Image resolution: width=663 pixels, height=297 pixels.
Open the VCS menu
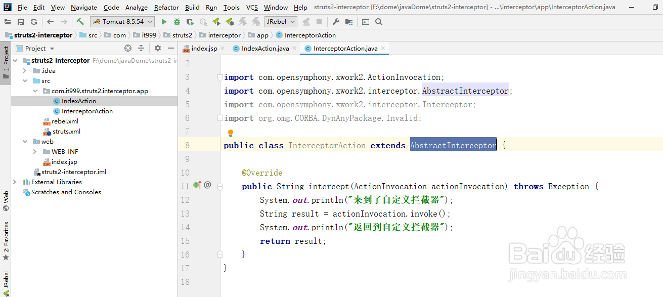point(252,7)
